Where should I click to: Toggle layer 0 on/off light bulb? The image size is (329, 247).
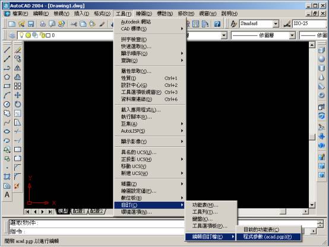pos(21,35)
